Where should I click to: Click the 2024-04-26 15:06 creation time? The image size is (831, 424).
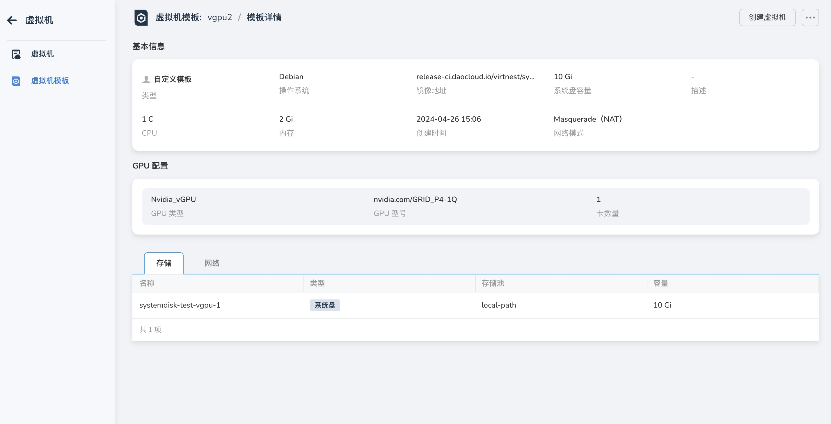(x=448, y=119)
